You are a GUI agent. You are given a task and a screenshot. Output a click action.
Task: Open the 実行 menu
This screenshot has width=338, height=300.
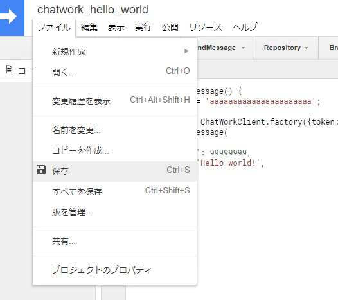(x=143, y=28)
